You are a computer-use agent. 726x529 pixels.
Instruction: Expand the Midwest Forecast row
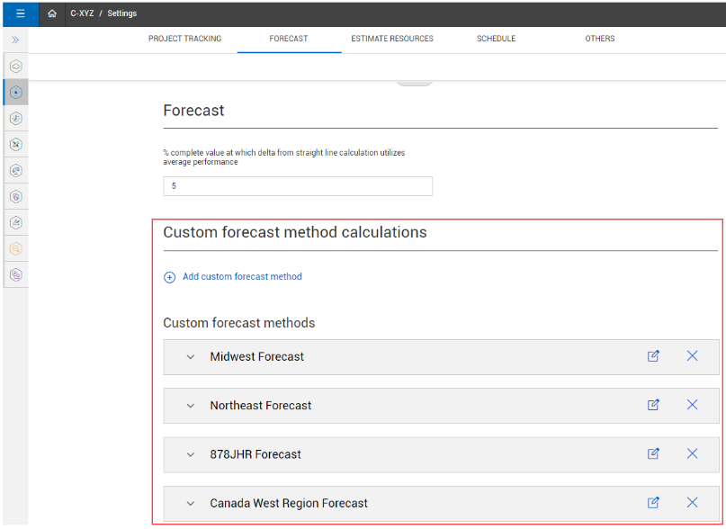click(191, 357)
